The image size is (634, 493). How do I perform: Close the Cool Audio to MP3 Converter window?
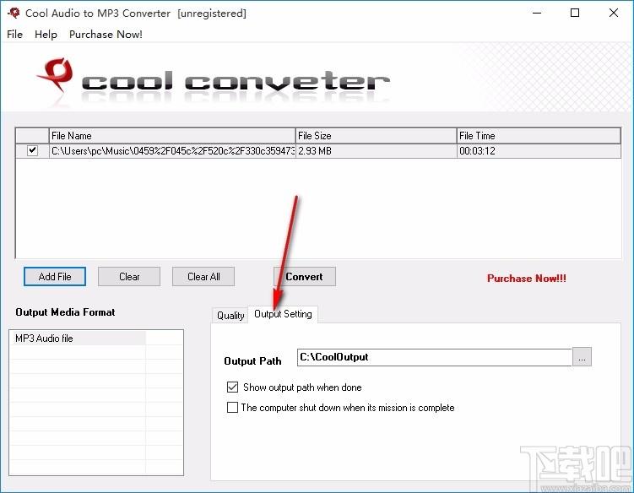pyautogui.click(x=614, y=13)
